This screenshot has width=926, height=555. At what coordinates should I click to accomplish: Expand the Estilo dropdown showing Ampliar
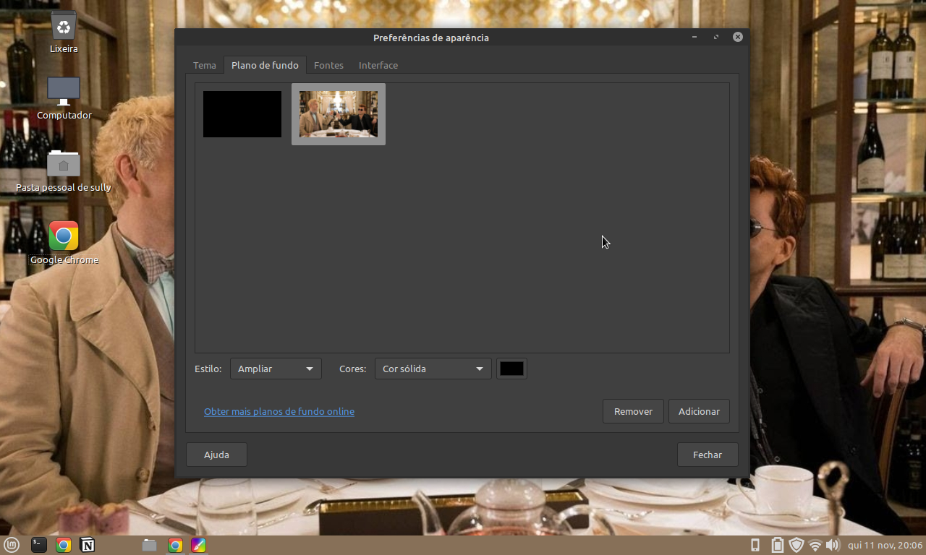tap(276, 369)
